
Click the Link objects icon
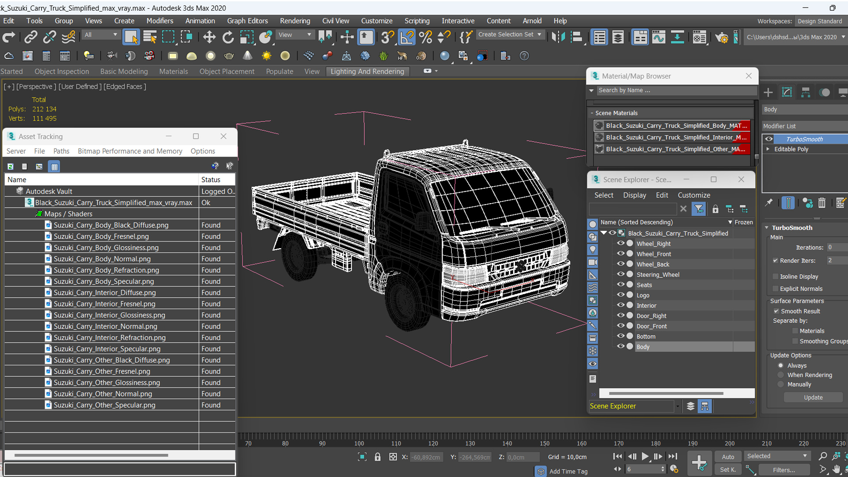pyautogui.click(x=30, y=37)
